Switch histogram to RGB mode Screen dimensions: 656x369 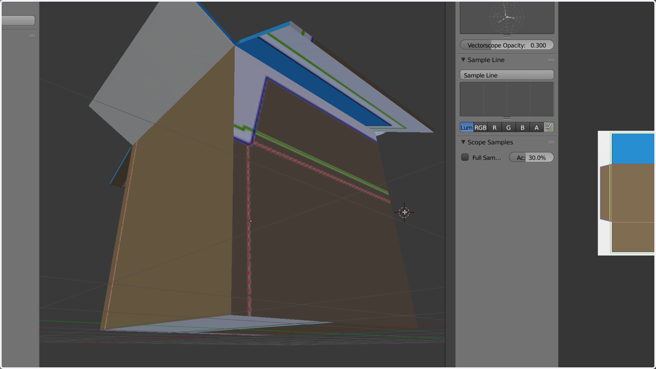[x=481, y=127]
